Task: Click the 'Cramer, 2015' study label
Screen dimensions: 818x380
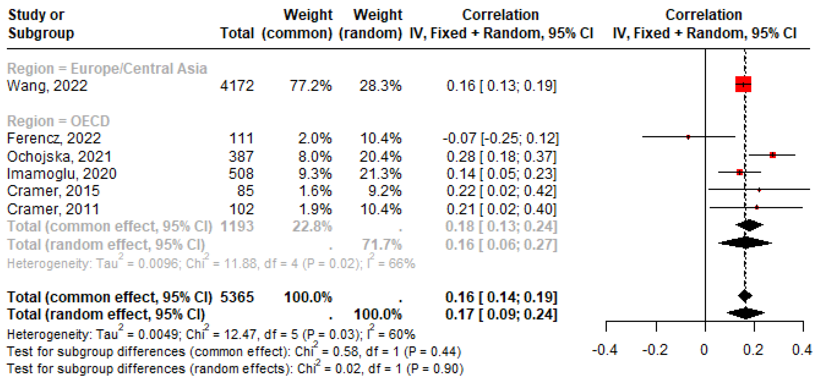Action: pyautogui.click(x=53, y=191)
